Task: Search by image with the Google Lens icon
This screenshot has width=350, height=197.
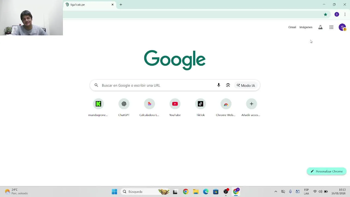Action: click(x=228, y=85)
